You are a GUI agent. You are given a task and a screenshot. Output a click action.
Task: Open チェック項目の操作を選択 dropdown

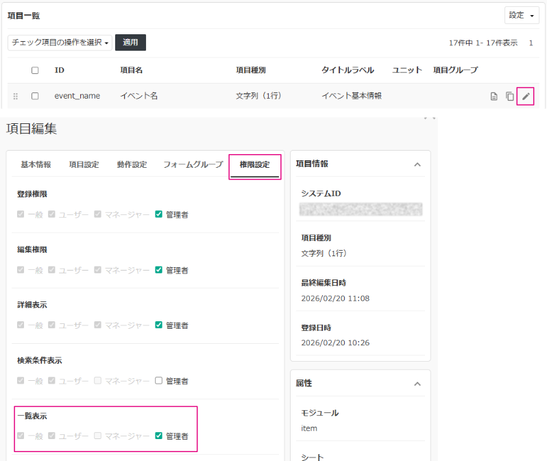[60, 42]
